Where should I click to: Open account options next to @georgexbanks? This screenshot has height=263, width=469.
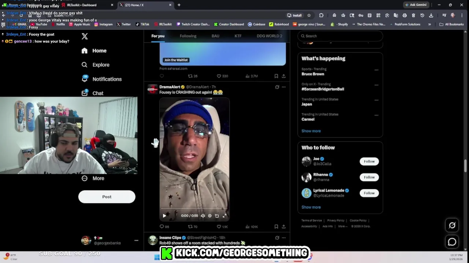(x=136, y=240)
